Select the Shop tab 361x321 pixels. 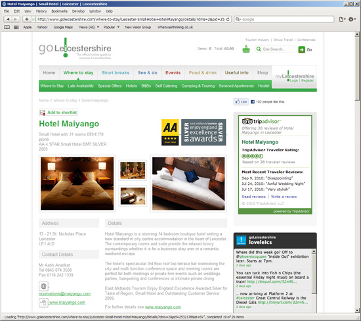click(x=263, y=73)
